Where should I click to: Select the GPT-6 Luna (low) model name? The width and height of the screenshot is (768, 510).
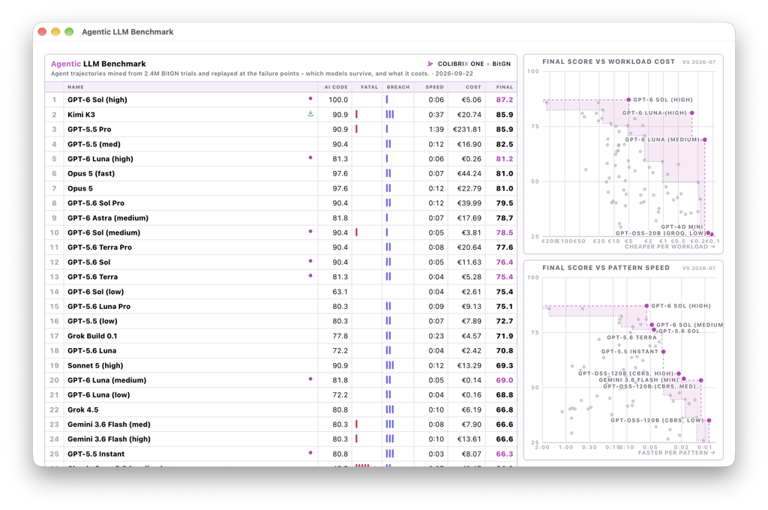98,394
